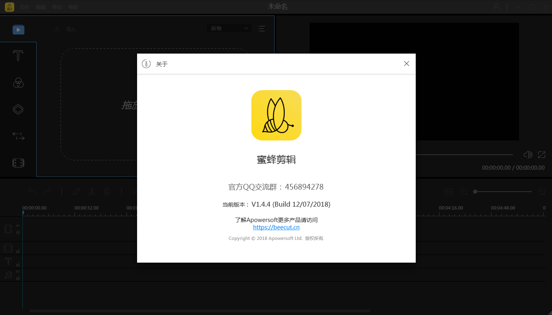Open the Text (T) panel in sidebar

pos(18,56)
